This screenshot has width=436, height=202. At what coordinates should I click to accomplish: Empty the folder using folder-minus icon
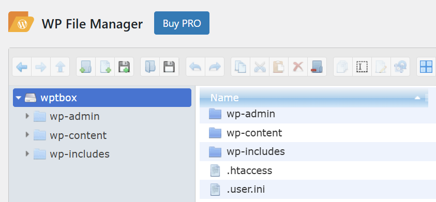(x=317, y=67)
